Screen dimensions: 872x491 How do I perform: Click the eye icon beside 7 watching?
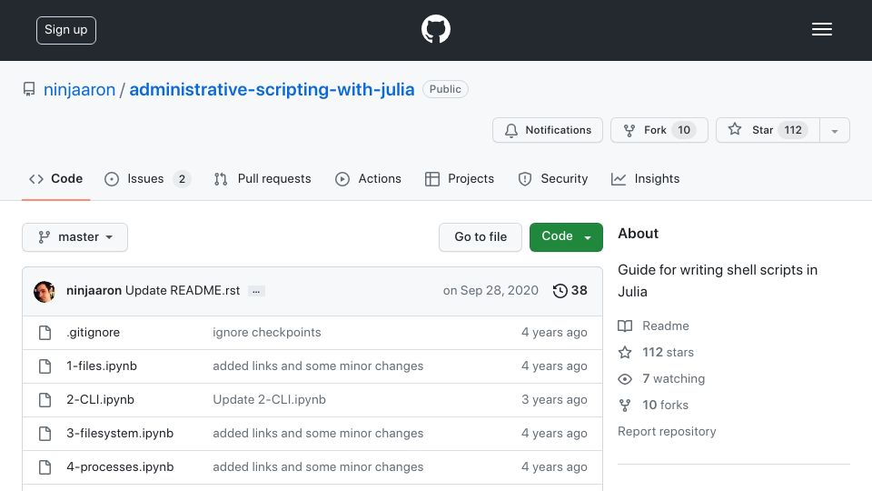click(625, 379)
